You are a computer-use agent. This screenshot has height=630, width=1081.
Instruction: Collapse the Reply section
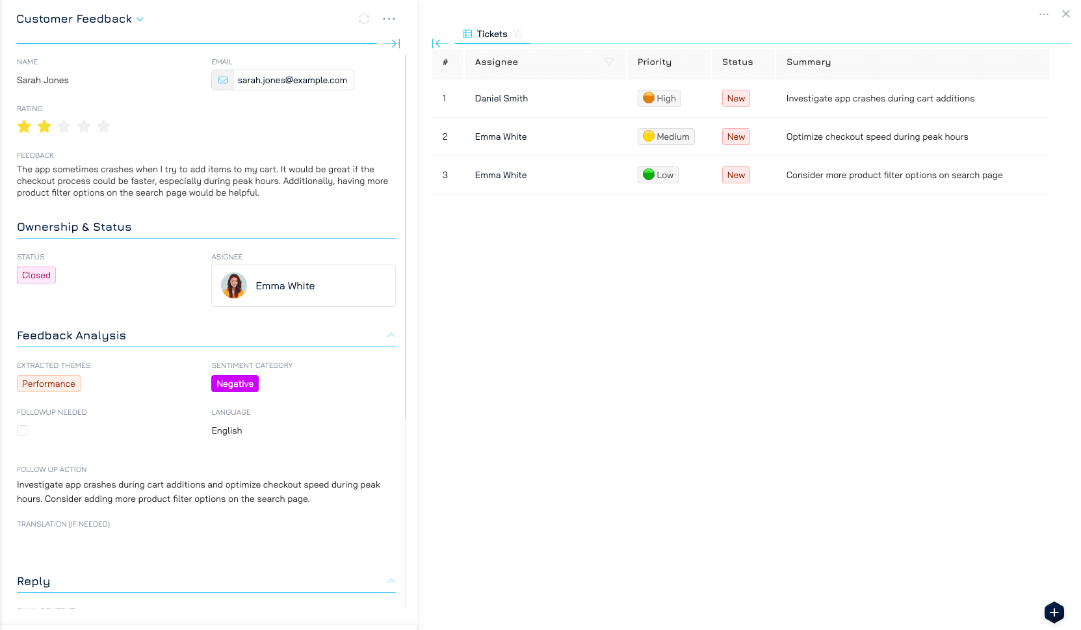pos(391,581)
